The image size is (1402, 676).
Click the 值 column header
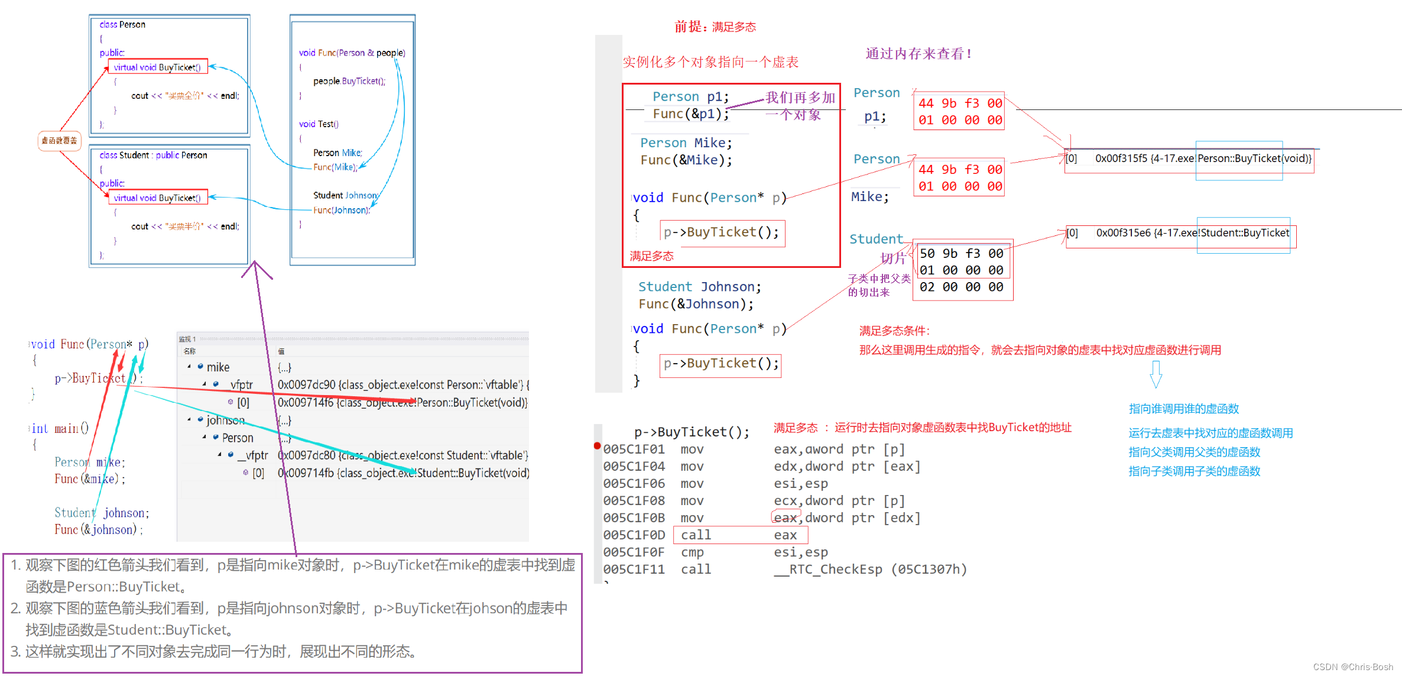281,351
